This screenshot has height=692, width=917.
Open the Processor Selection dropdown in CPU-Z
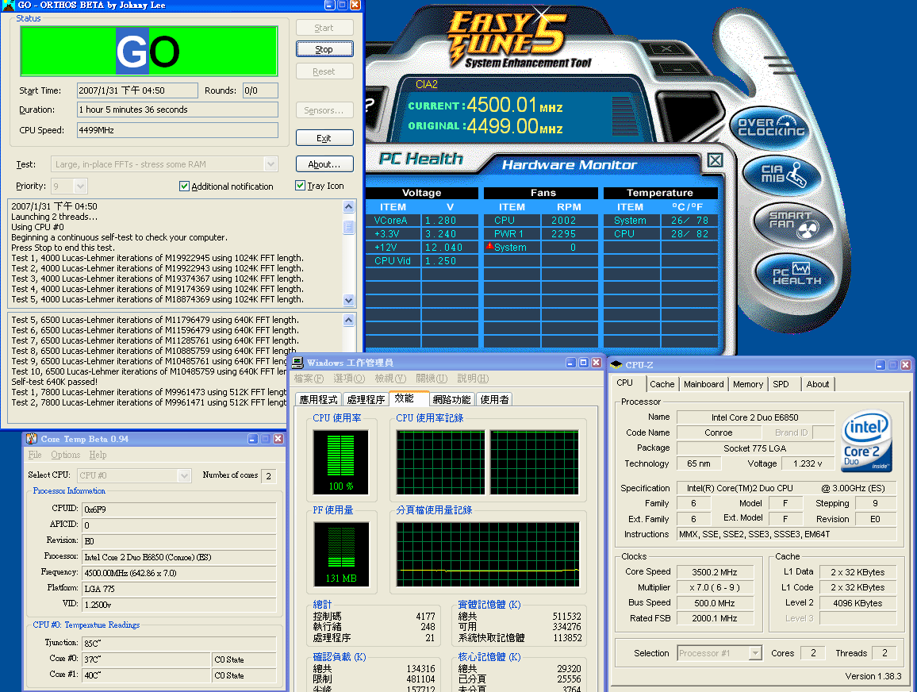pos(756,653)
